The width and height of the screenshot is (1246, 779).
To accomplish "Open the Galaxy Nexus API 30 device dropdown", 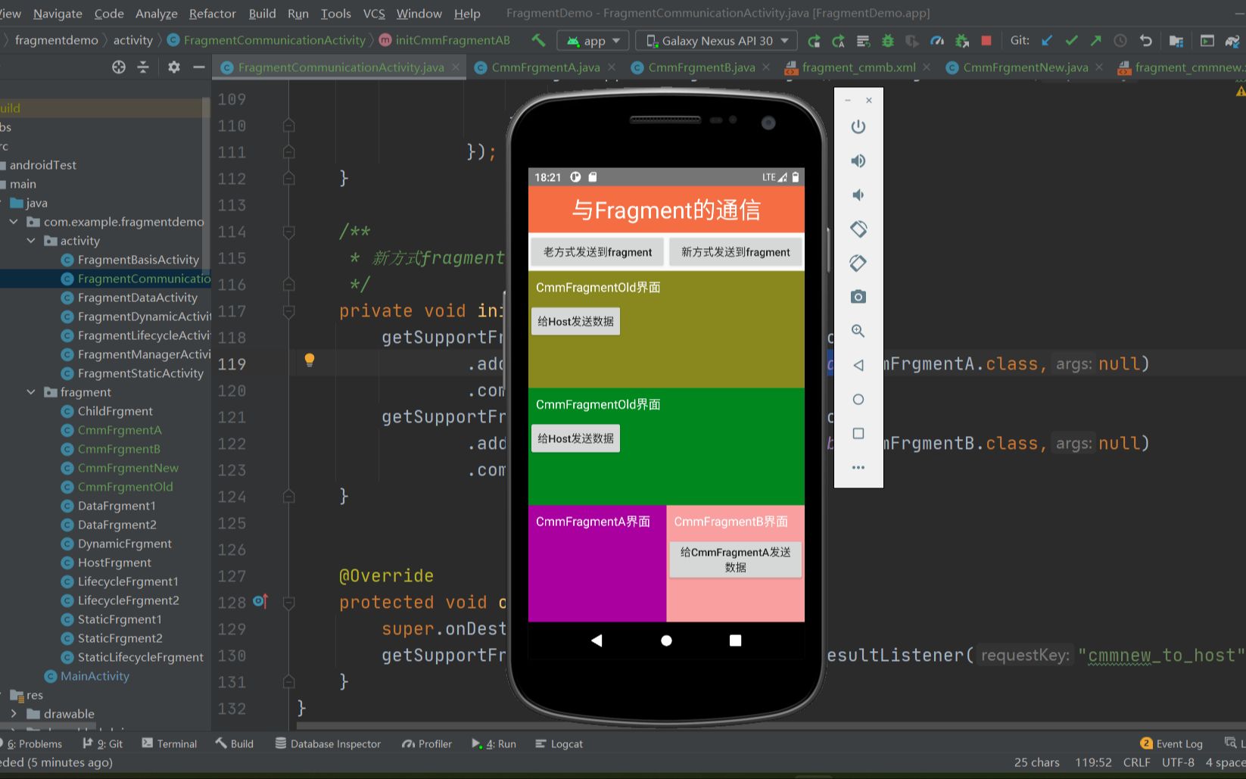I will click(716, 41).
